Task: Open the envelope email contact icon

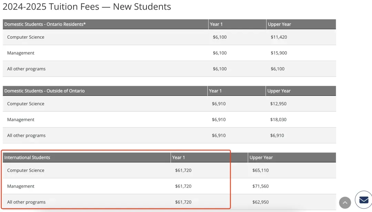Action: [x=364, y=200]
